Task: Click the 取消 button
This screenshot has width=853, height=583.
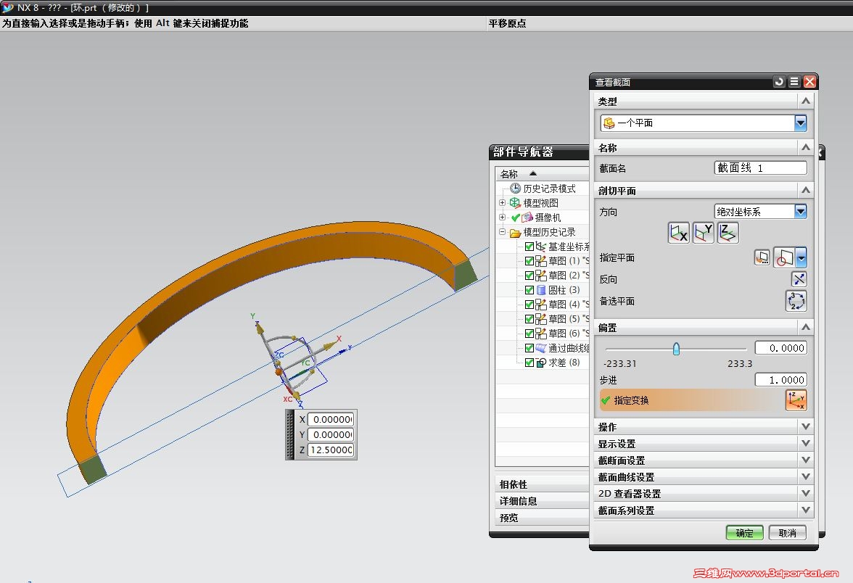Action: [x=787, y=533]
